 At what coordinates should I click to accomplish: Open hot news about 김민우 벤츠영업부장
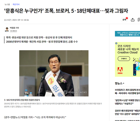coord(127,112)
